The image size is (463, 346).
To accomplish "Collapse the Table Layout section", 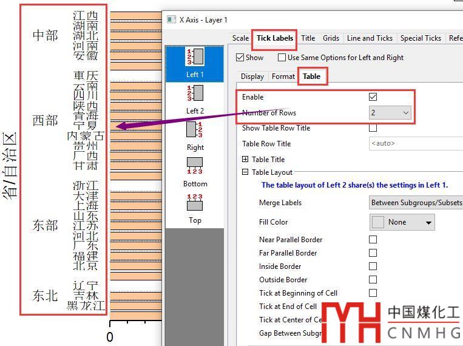I will coord(245,172).
